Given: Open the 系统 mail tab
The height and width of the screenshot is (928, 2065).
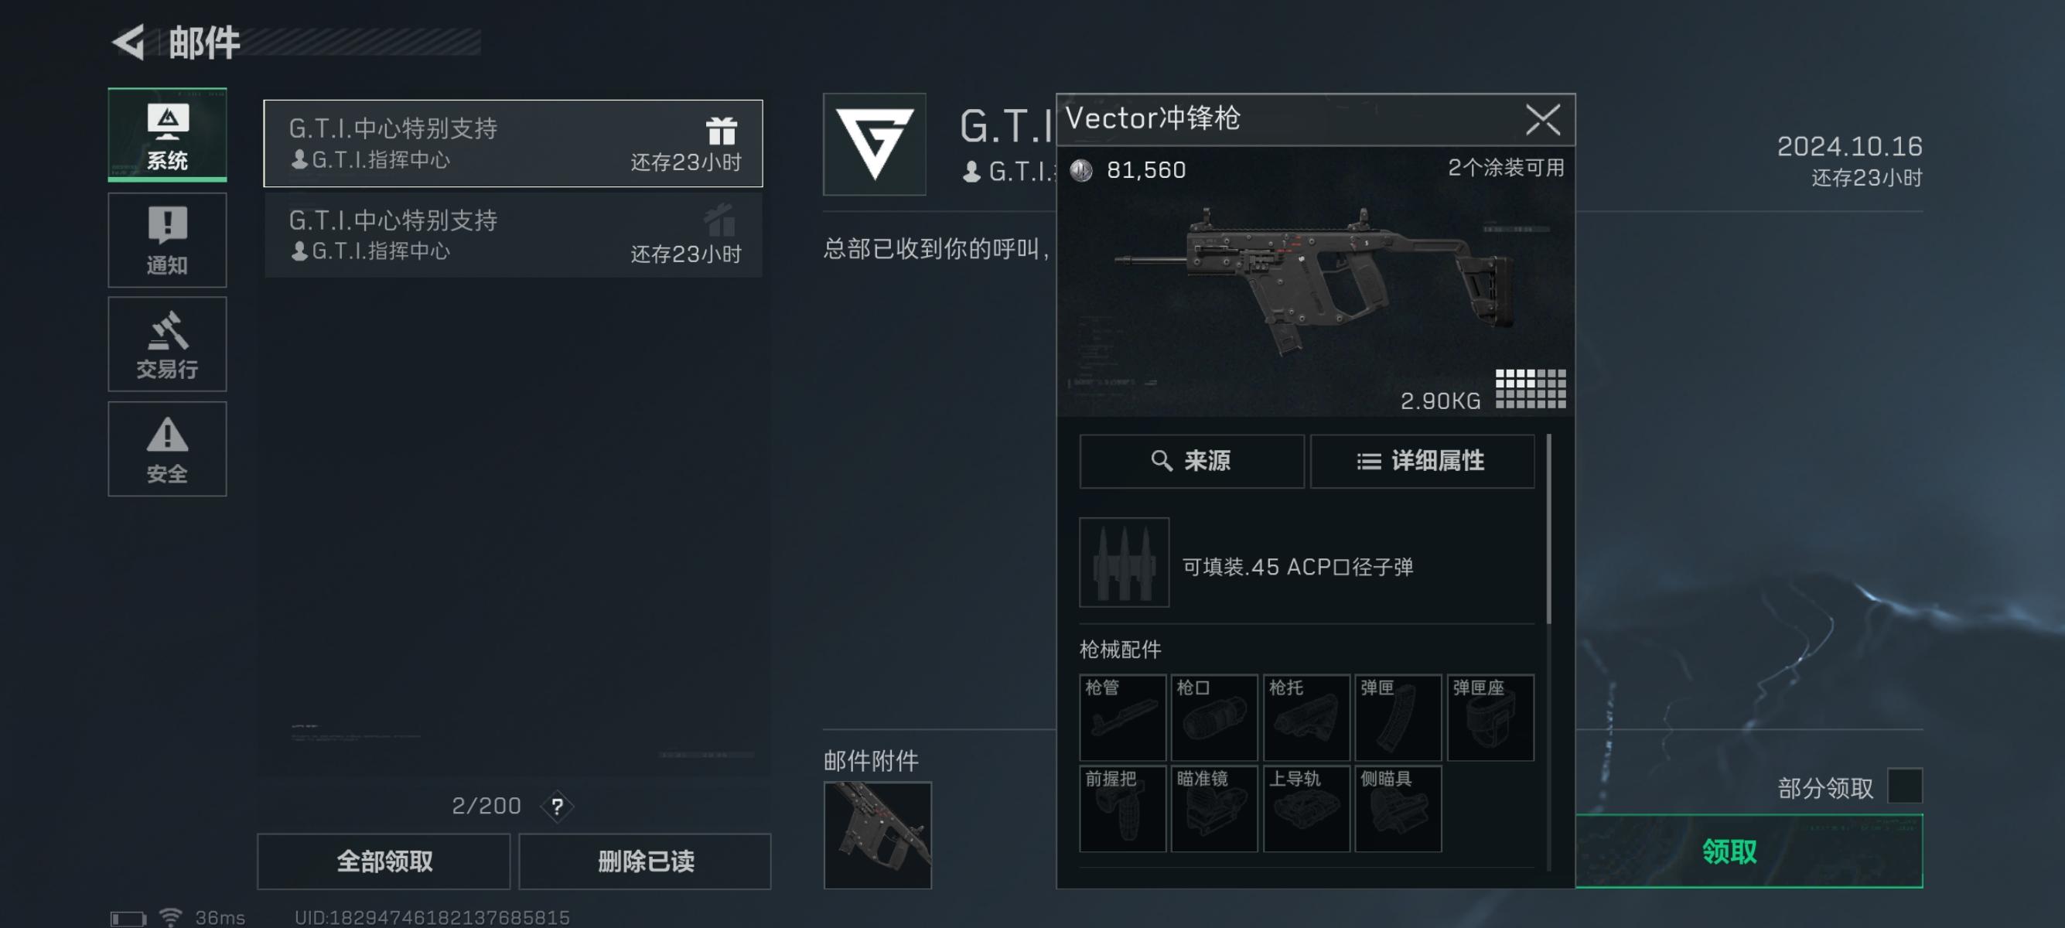Looking at the screenshot, I should pyautogui.click(x=168, y=135).
